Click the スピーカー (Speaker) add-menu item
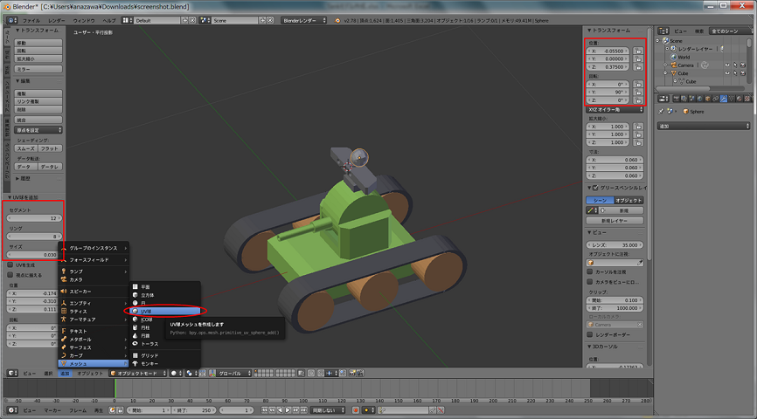 (80, 291)
